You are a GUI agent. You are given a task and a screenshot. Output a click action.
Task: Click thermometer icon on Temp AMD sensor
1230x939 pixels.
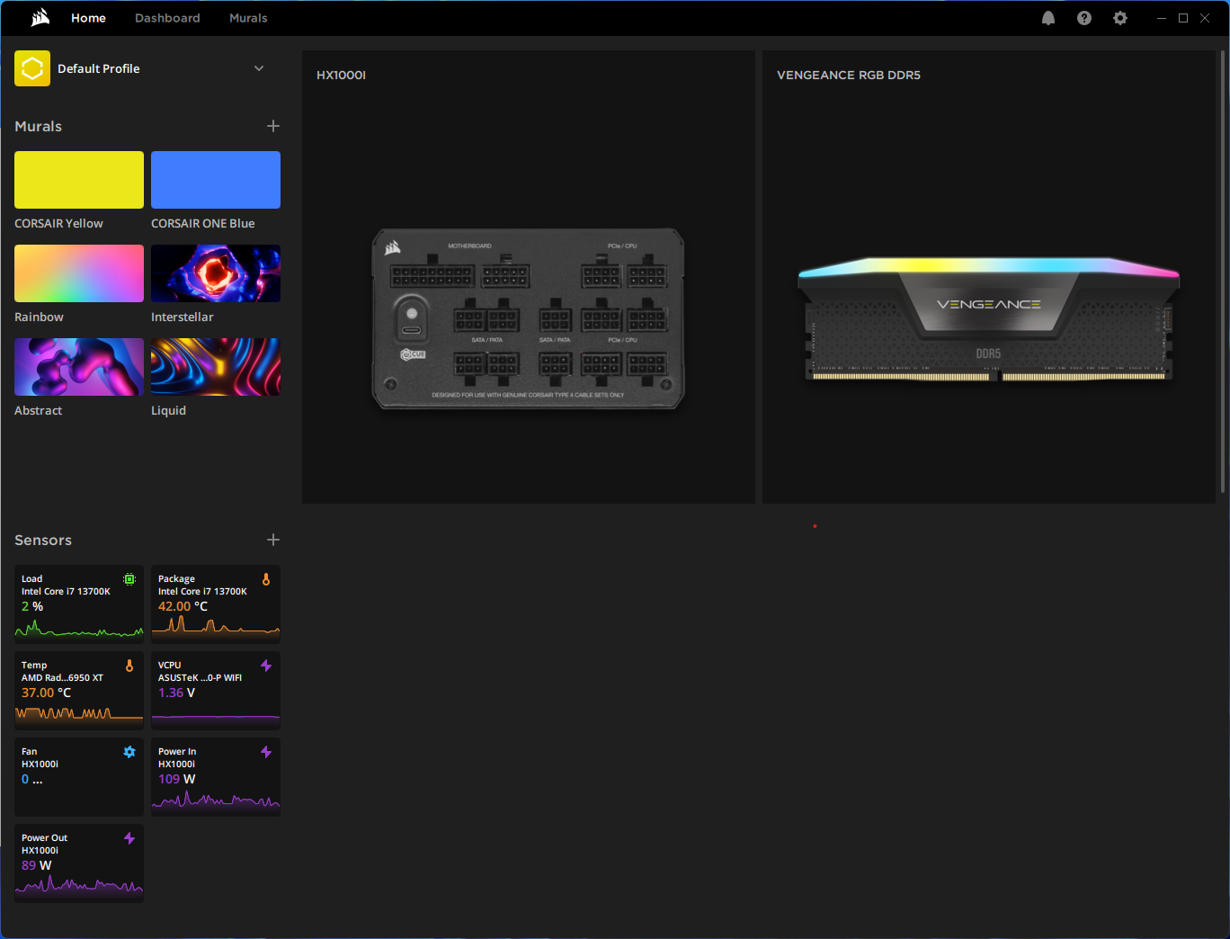click(x=129, y=666)
